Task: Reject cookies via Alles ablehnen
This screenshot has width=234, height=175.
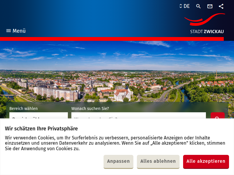Action: pos(158,161)
